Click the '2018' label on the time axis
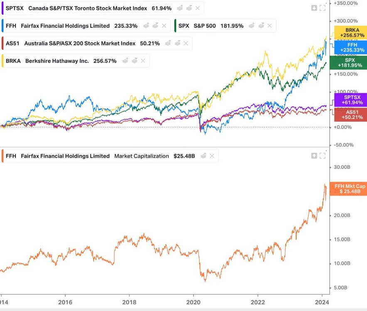This screenshot has height=311, width=367. click(x=129, y=302)
